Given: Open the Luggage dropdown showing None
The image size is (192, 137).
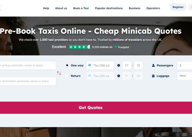Looking at the screenshot, I should coord(184,76).
